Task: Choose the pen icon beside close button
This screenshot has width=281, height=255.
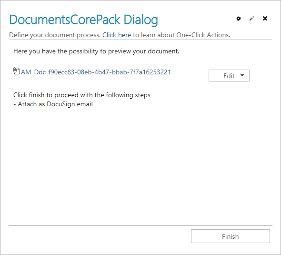Action: 251,19
